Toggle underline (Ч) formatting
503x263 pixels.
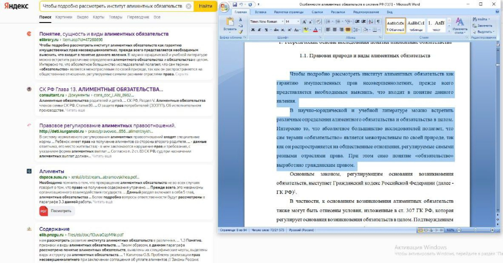266,30
